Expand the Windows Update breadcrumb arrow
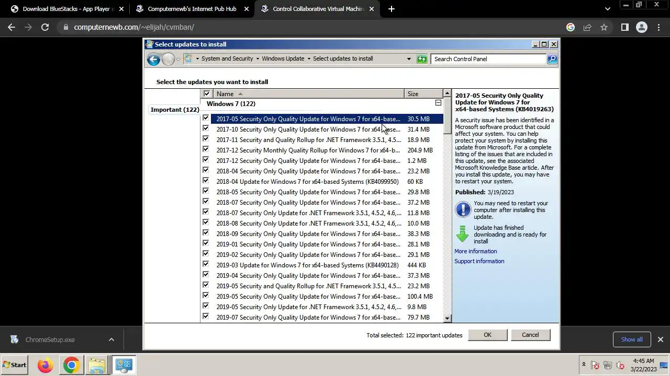The height and width of the screenshot is (376, 670). pos(309,58)
